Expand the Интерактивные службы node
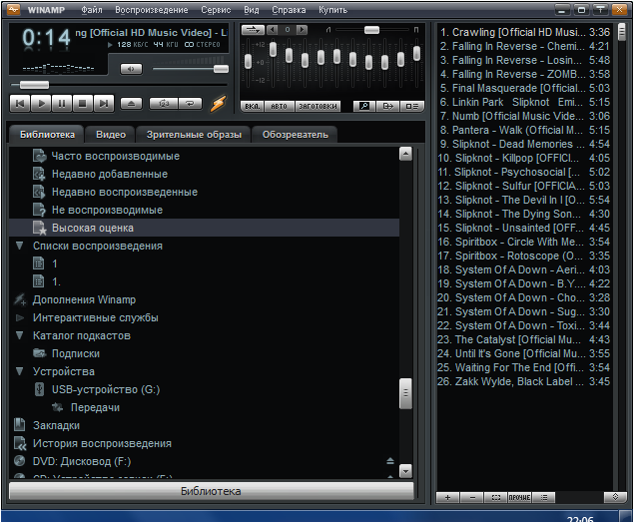 tap(19, 317)
